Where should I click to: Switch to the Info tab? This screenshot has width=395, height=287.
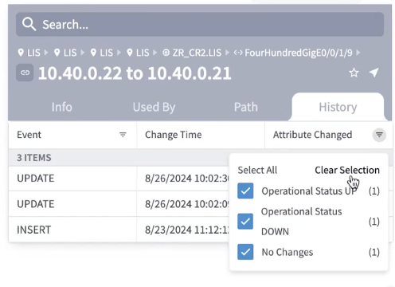click(x=62, y=107)
